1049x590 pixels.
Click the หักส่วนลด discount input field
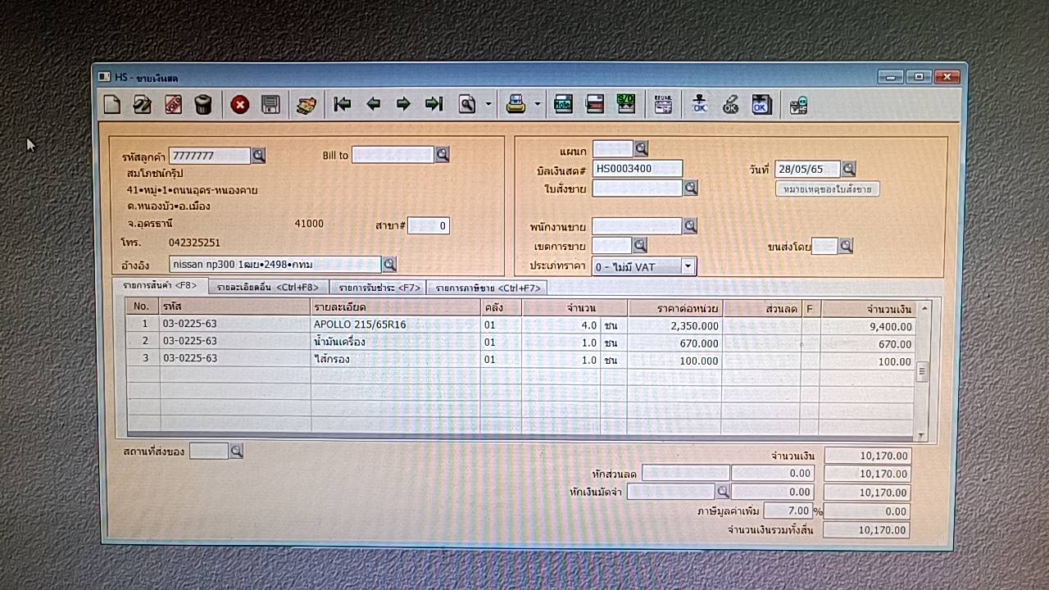pyautogui.click(x=686, y=473)
